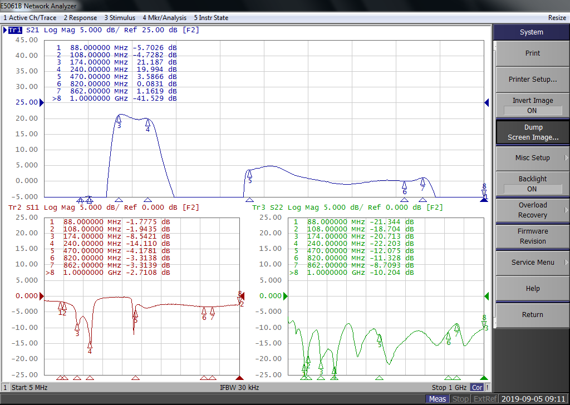Open Printer Setup softkey
570x405 pixels.
click(532, 80)
